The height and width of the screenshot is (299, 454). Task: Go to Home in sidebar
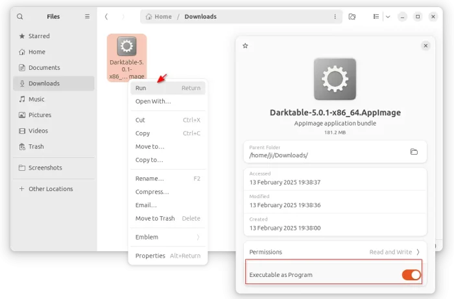pyautogui.click(x=54, y=52)
